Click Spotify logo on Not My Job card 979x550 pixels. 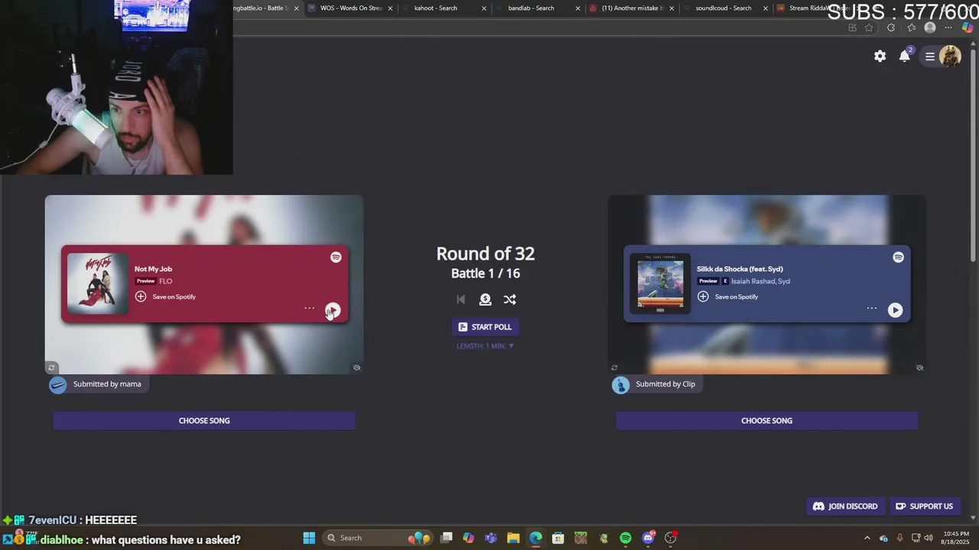(336, 257)
